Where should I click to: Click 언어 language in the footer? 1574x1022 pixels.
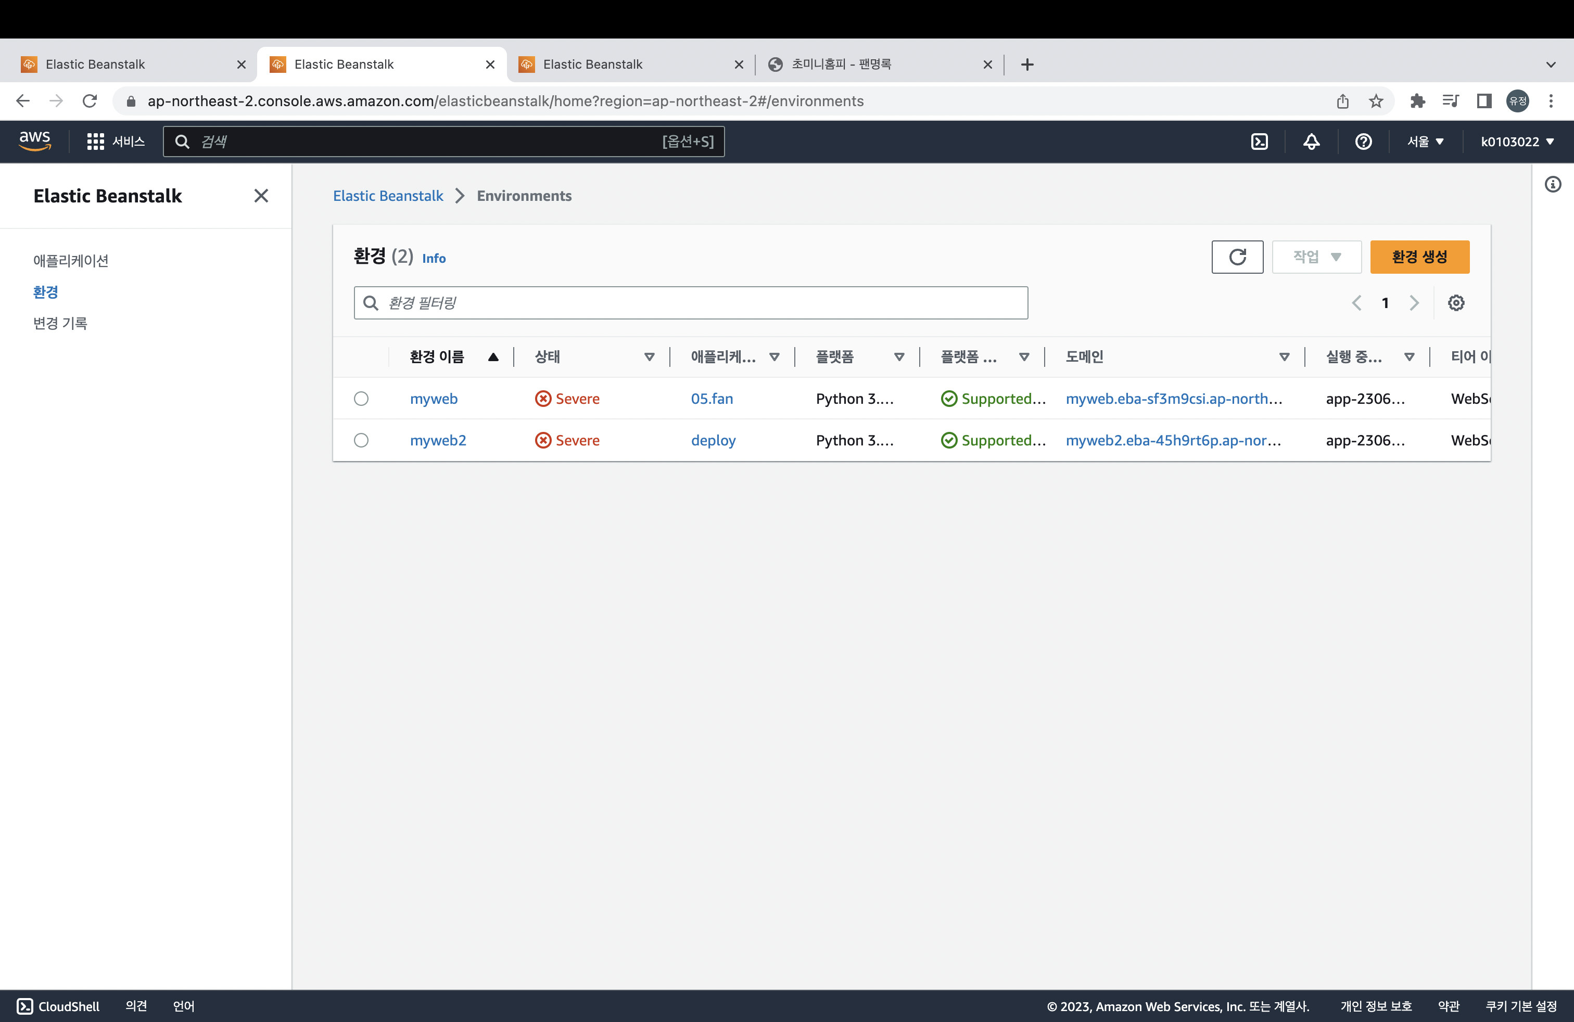tap(184, 1006)
